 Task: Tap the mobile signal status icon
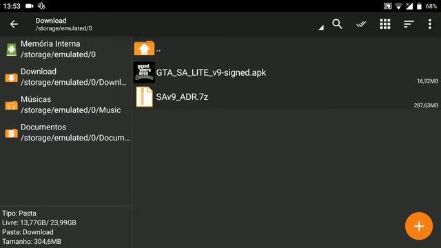(x=409, y=6)
